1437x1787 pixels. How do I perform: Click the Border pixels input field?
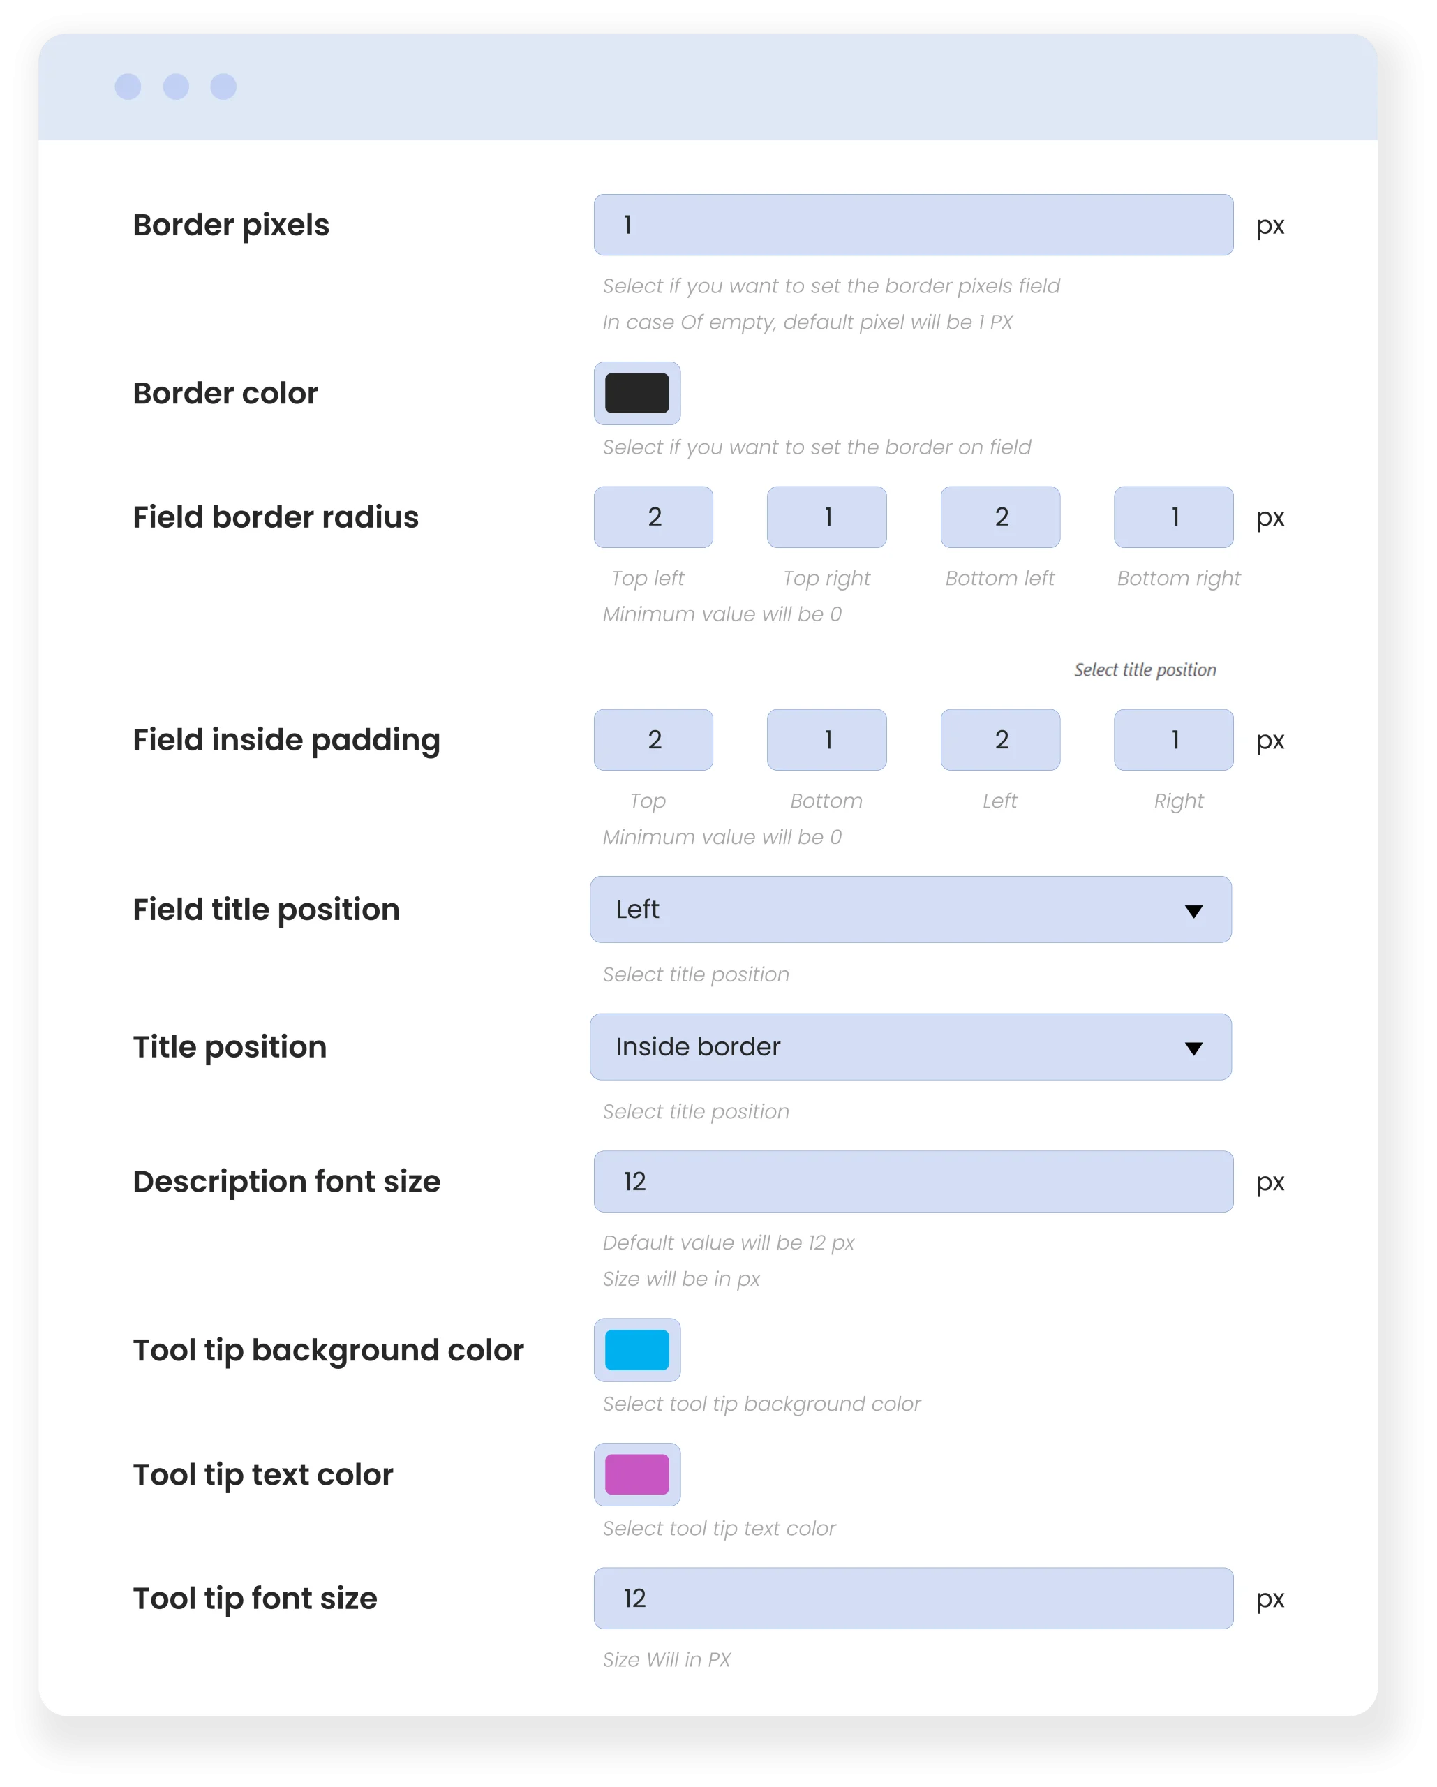click(x=912, y=225)
